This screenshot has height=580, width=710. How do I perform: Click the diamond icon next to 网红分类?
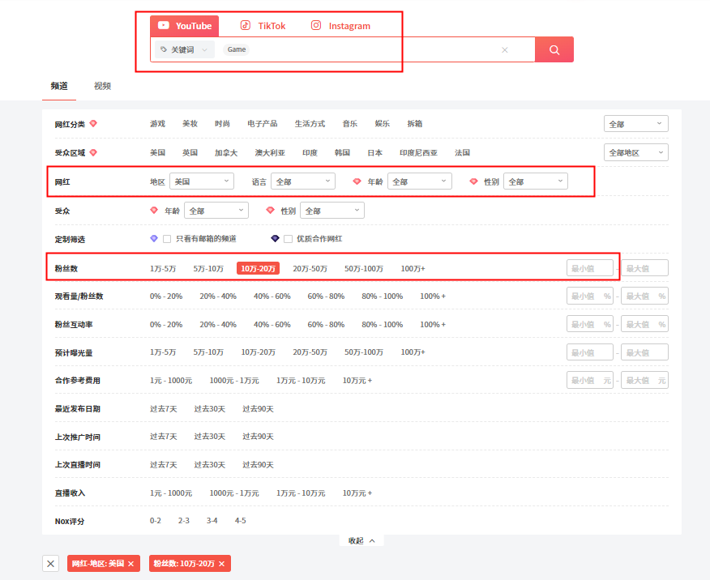93,124
